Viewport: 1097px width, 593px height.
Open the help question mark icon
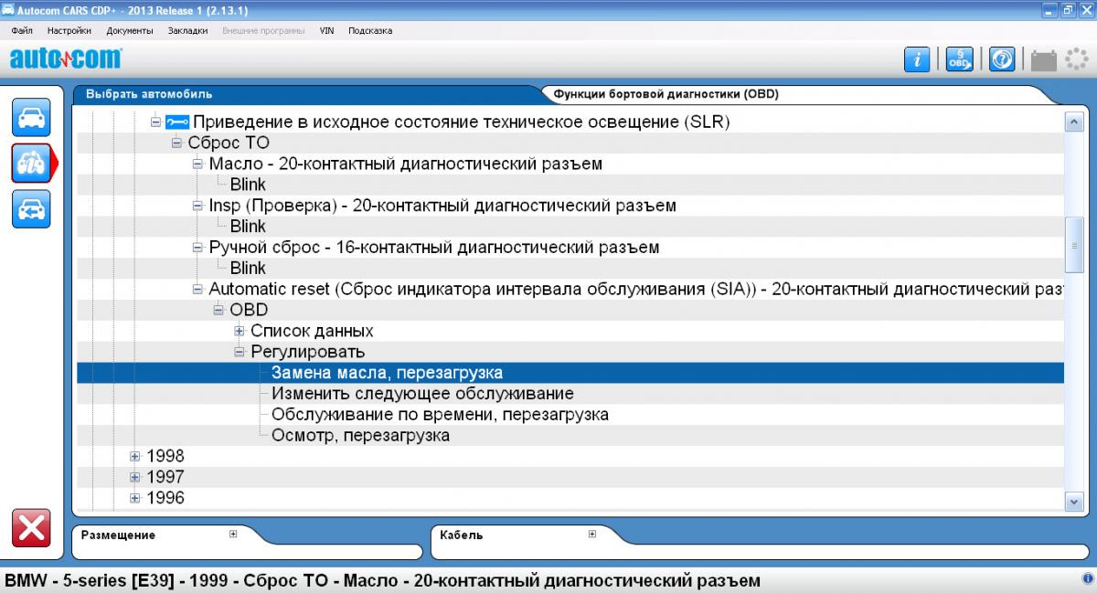tap(1003, 59)
